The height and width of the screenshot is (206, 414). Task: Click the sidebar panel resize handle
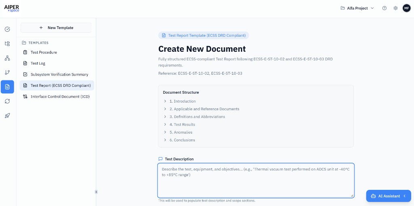(x=96, y=192)
